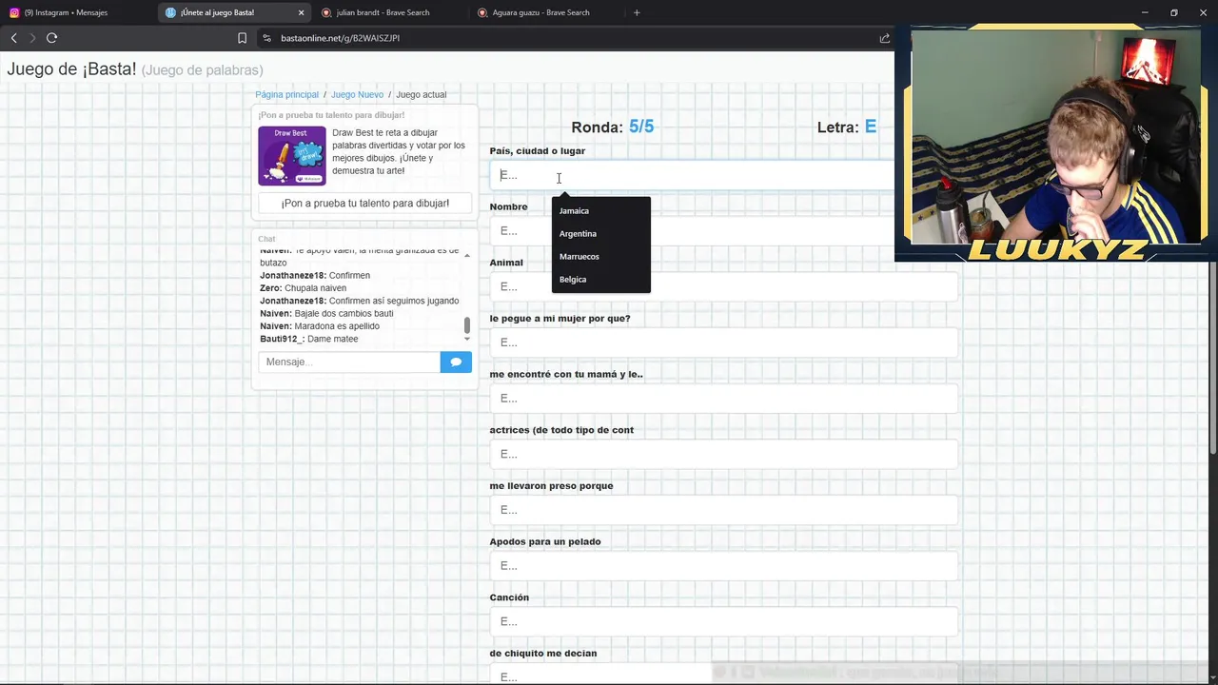Viewport: 1218px width, 685px height.
Task: Click the Letra: E indicator
Action: coord(847,127)
